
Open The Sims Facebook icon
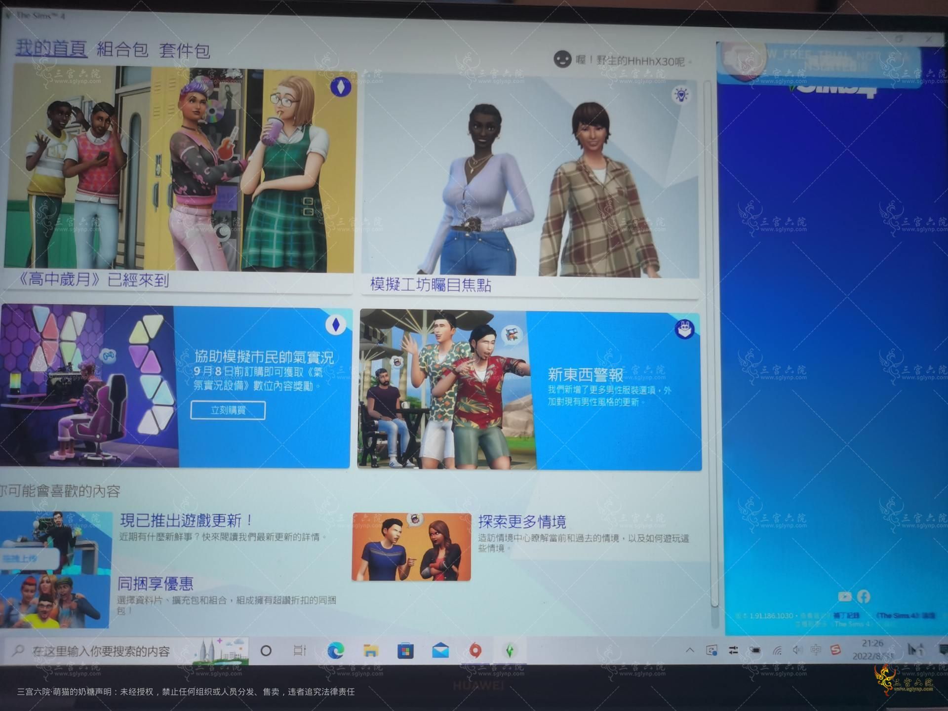point(864,596)
